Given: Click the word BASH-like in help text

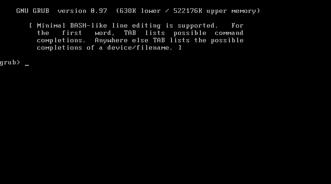Looking at the screenshot, I should tap(88, 26).
